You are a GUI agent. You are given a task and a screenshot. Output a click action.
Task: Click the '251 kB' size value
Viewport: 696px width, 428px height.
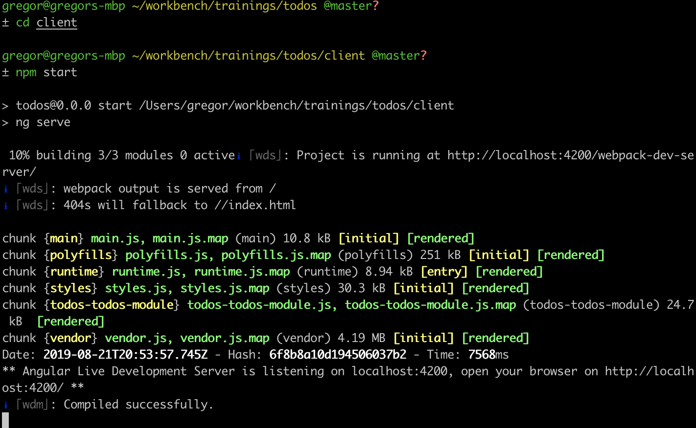pyautogui.click(x=441, y=255)
